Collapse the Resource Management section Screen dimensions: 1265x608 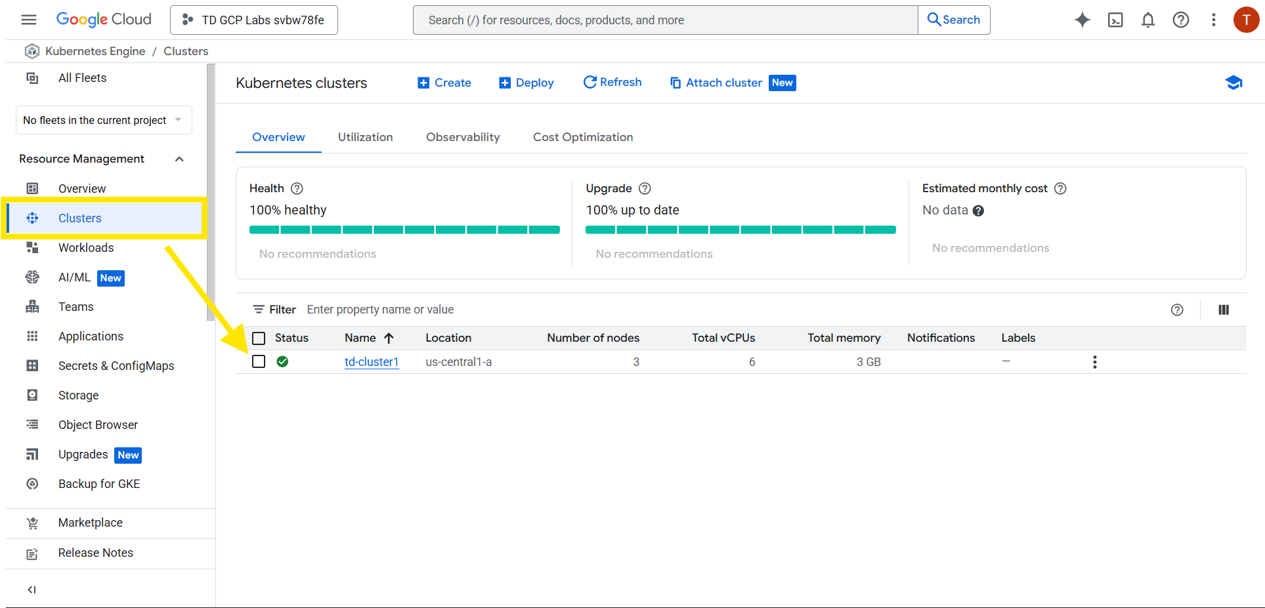(x=179, y=159)
